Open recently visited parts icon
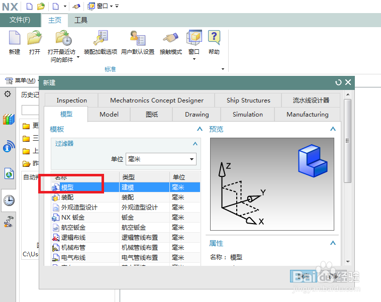The width and height of the screenshot is (381, 302). 63,38
